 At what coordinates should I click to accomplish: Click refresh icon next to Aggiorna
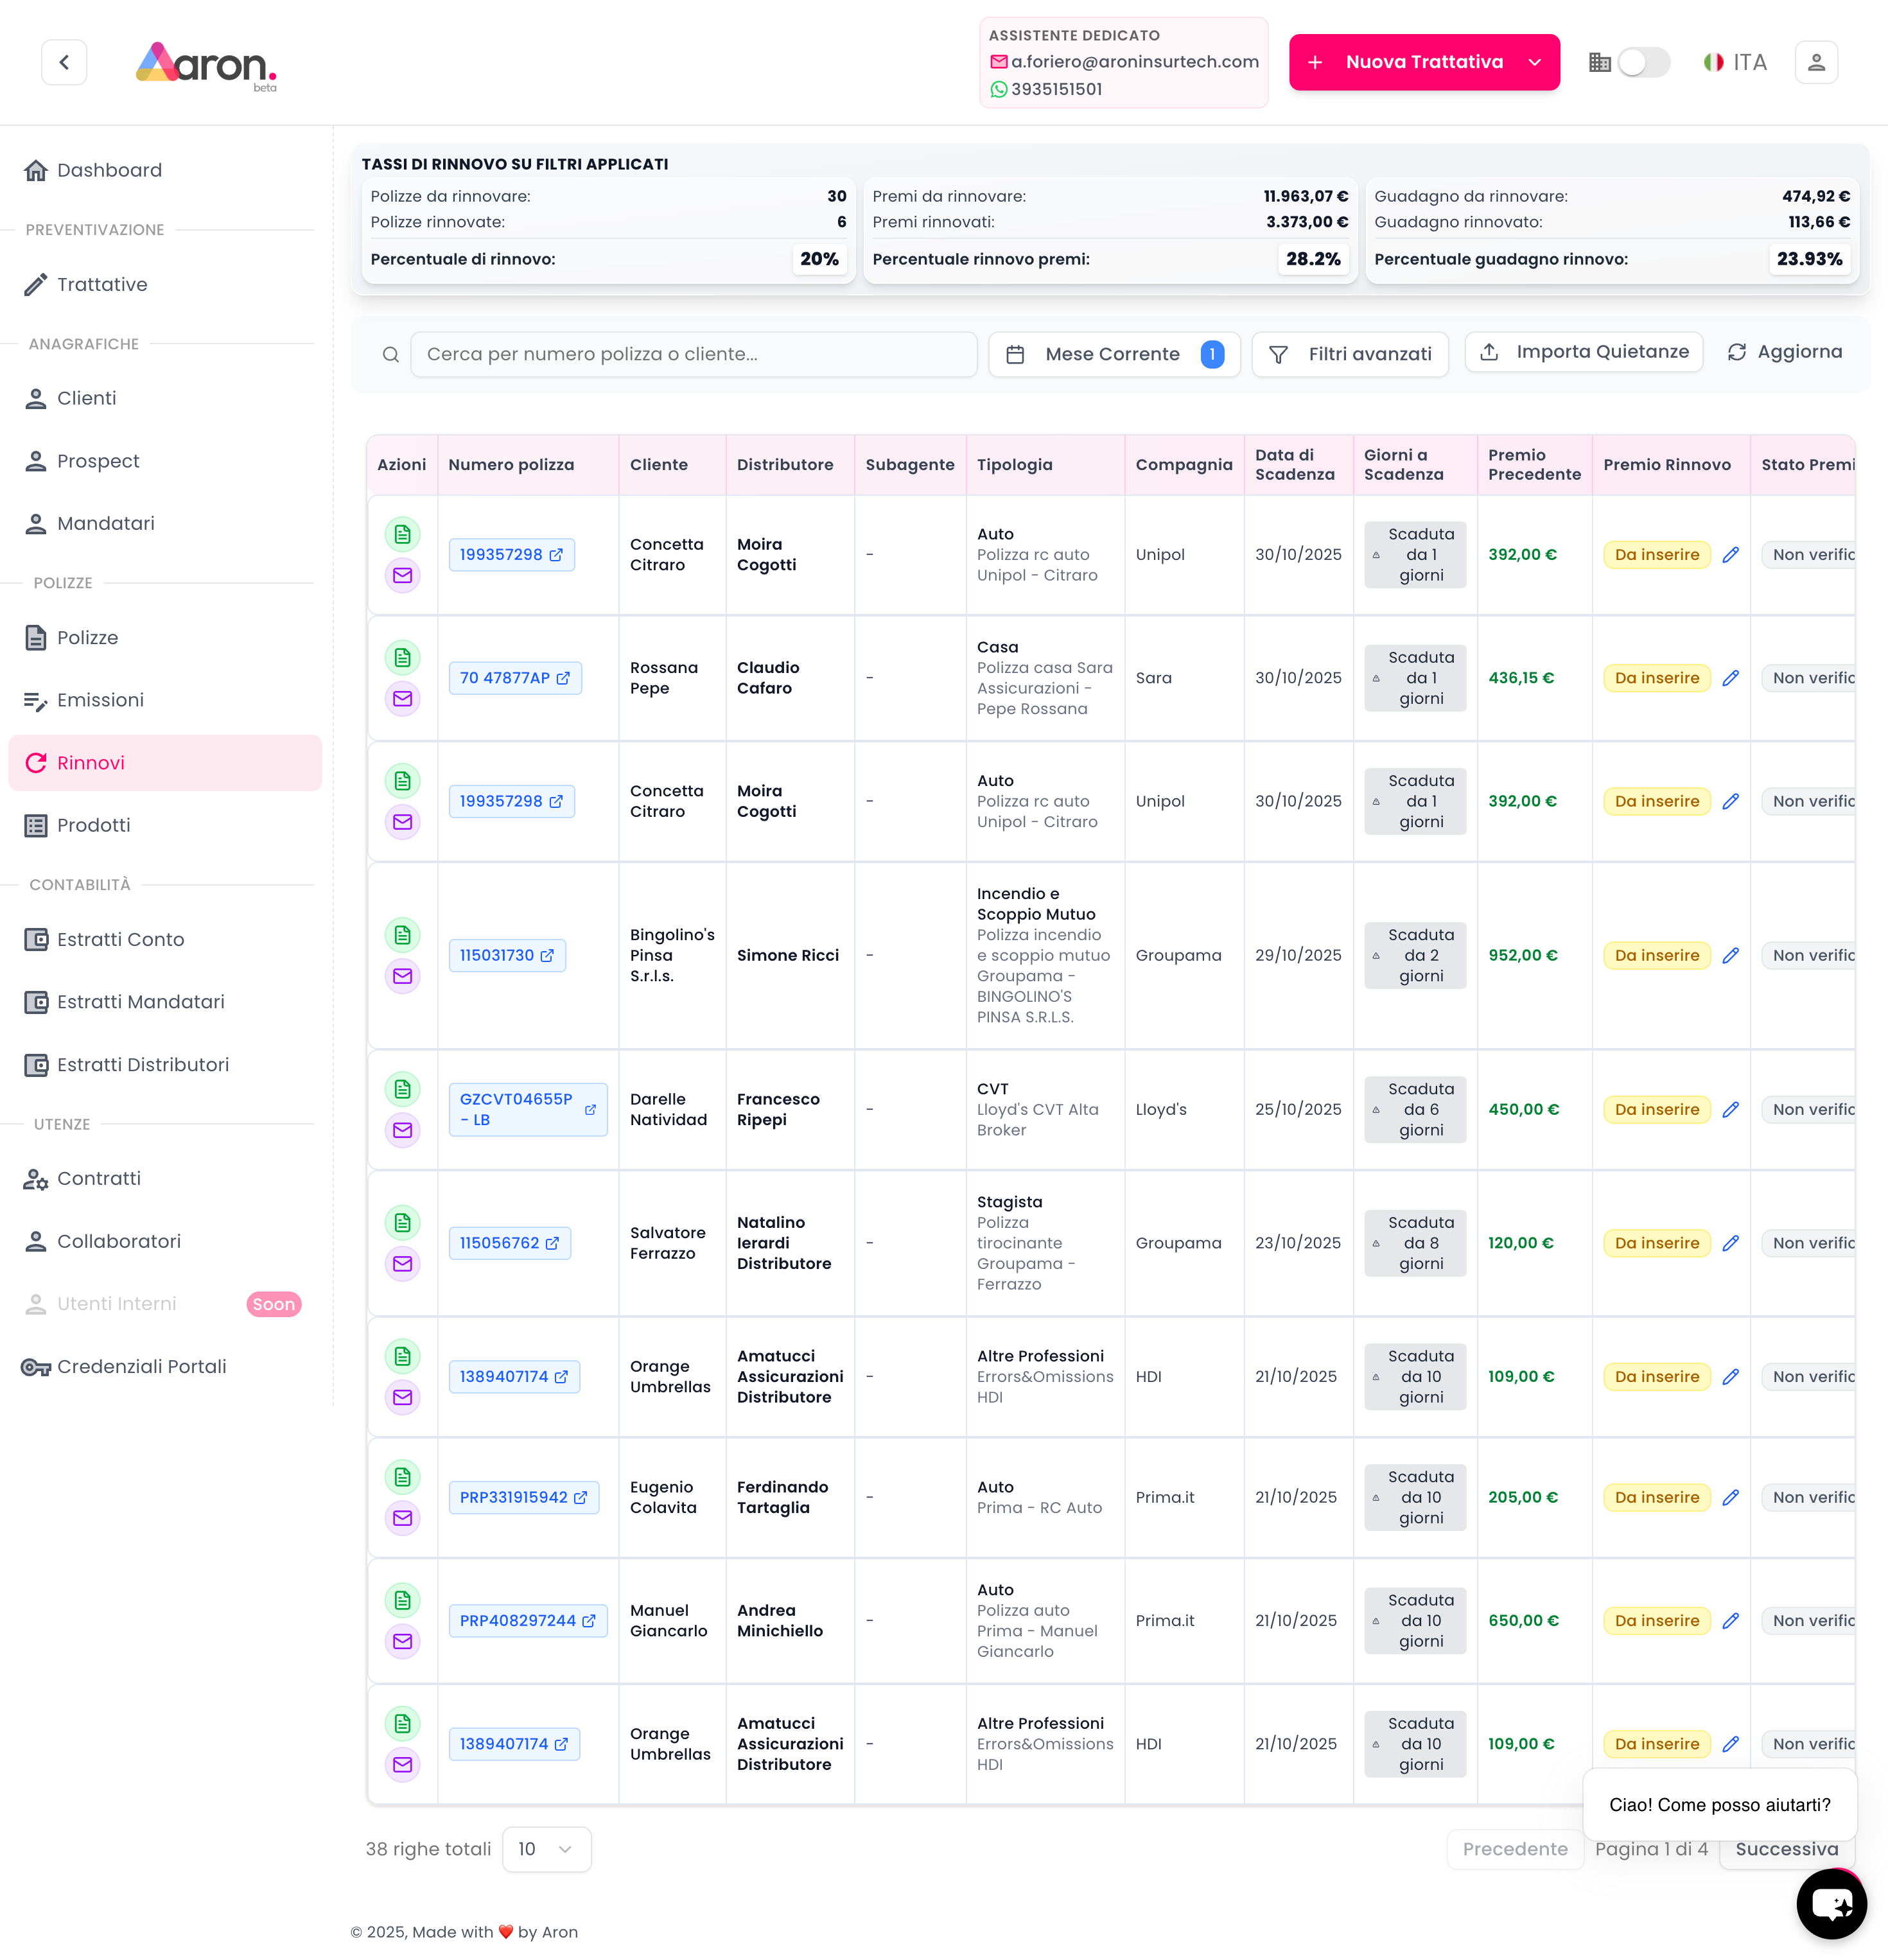tap(1737, 352)
